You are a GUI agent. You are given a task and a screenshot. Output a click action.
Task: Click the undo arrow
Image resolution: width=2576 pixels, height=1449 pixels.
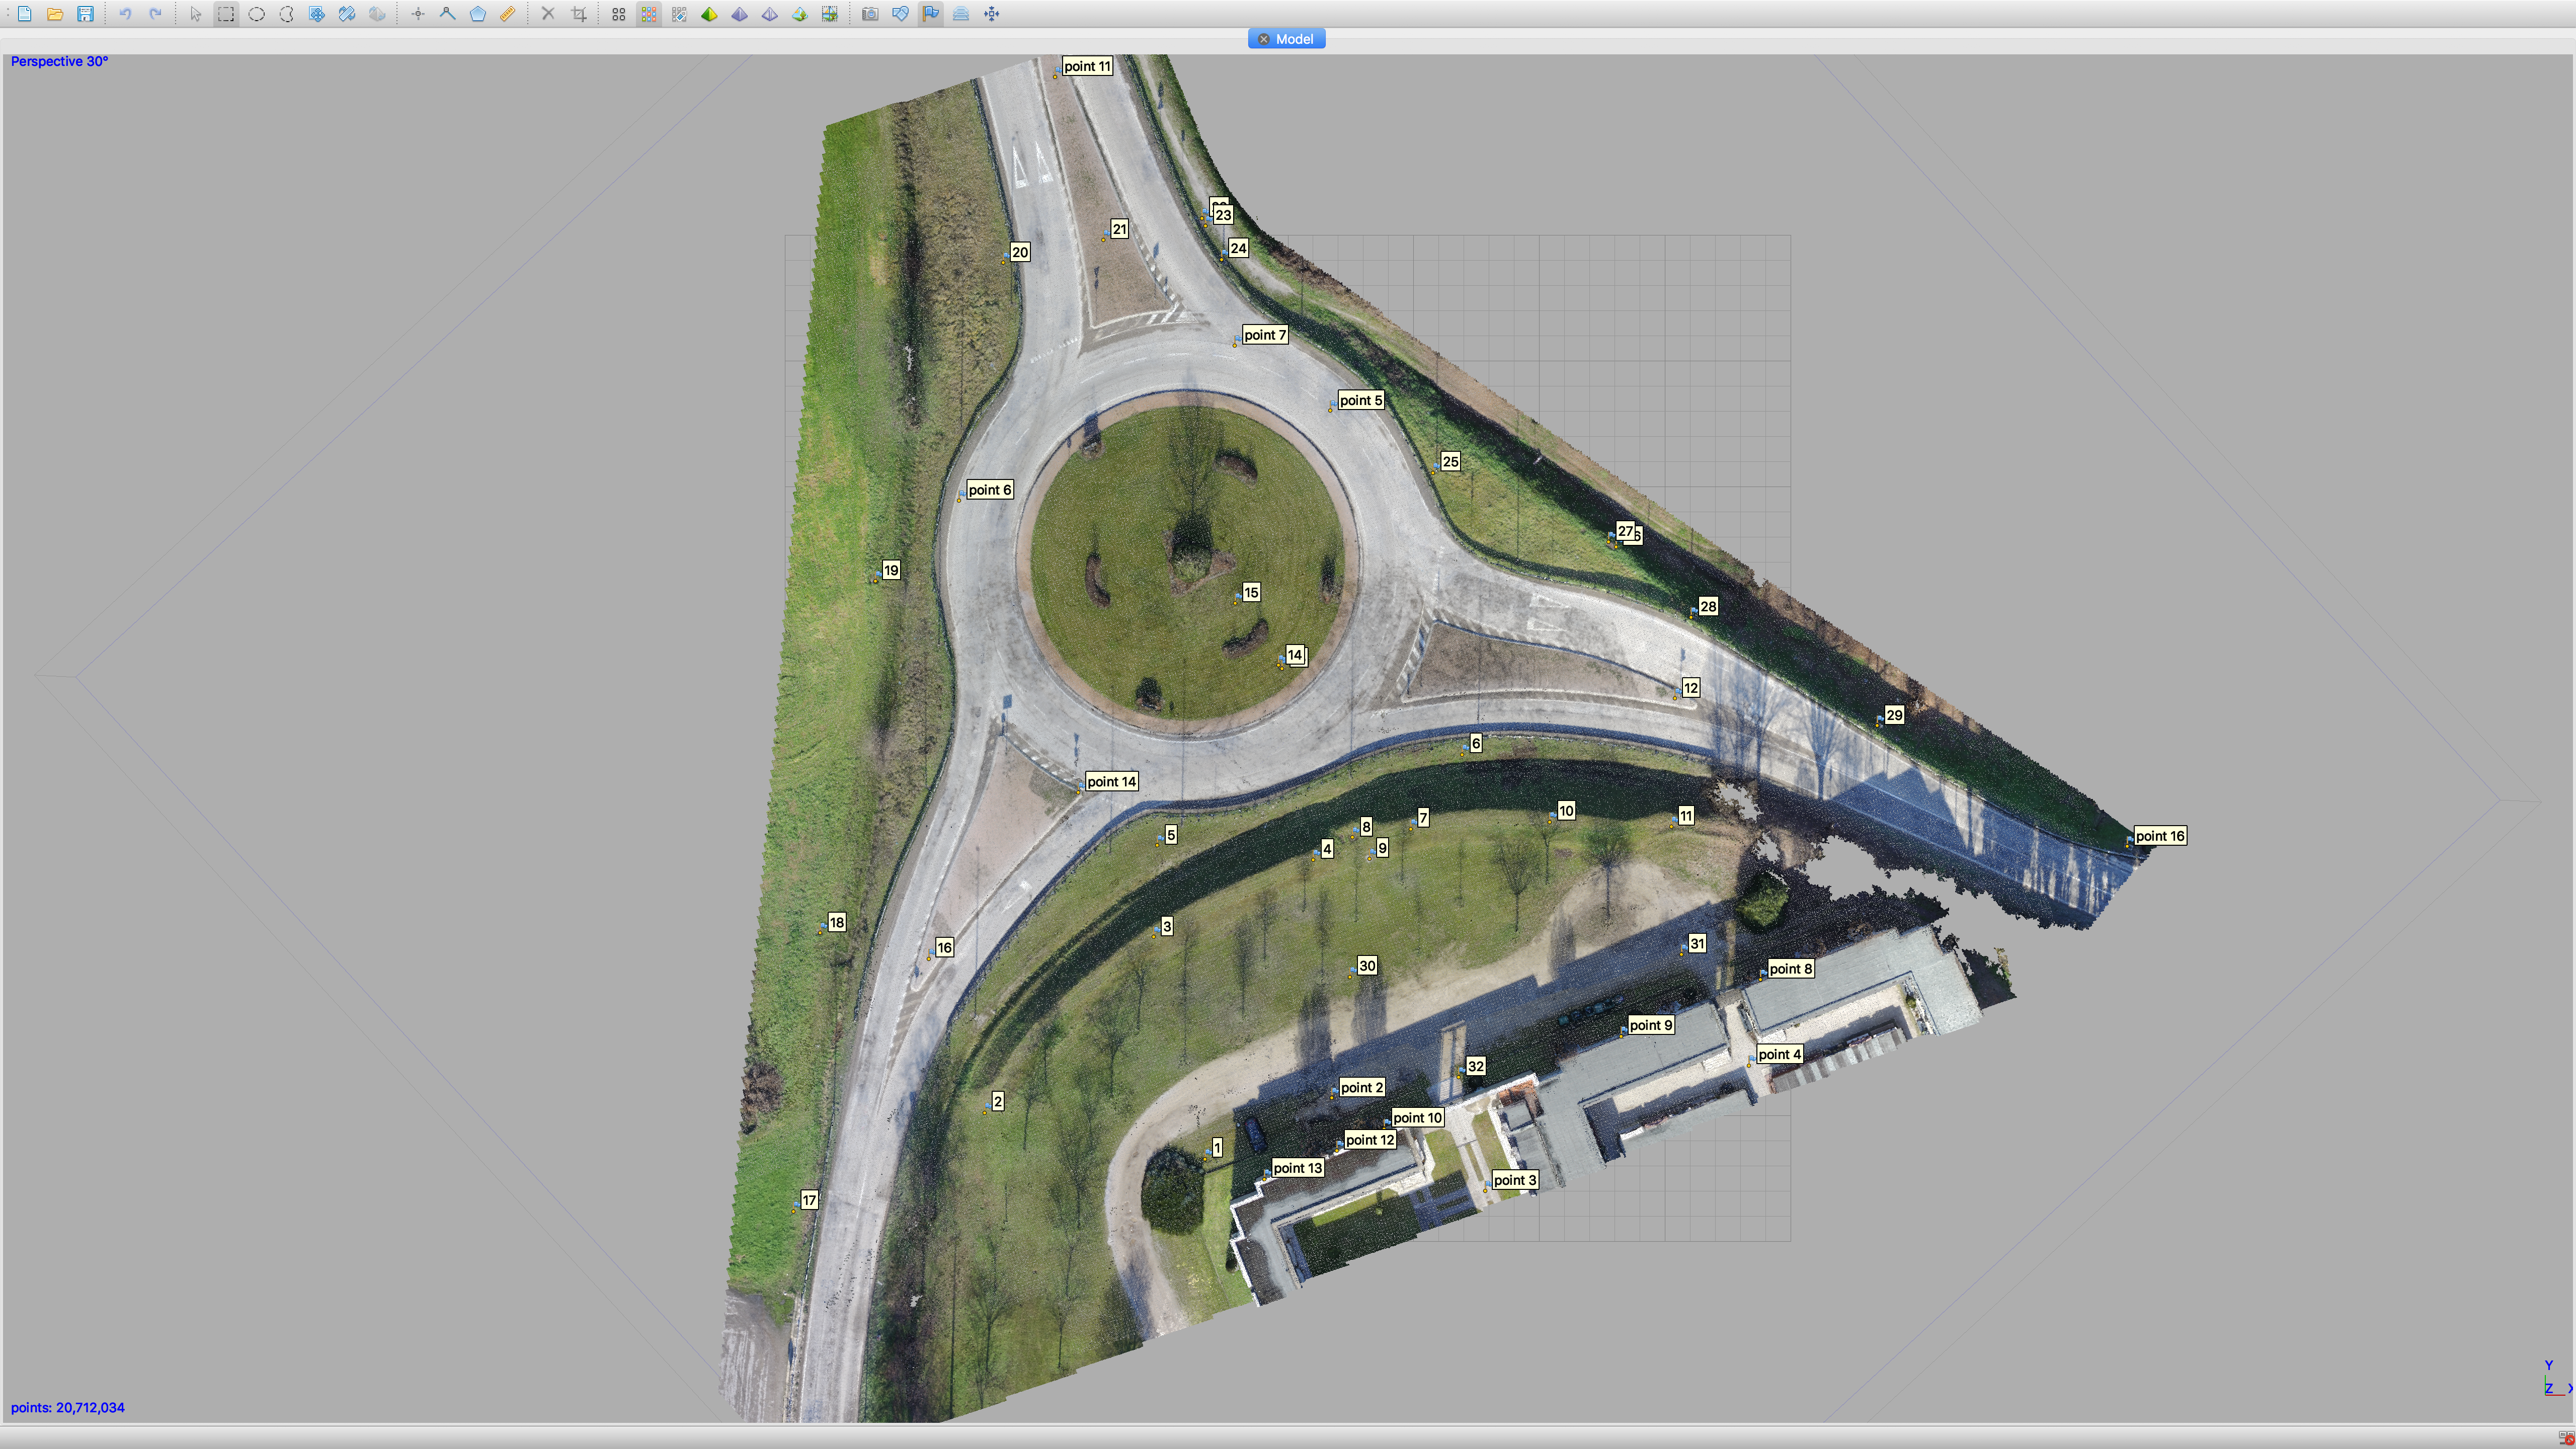[x=125, y=14]
